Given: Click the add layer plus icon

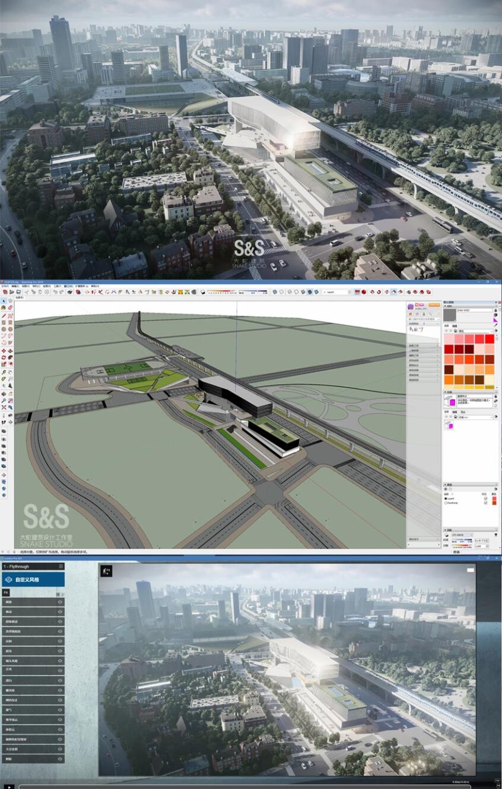Looking at the screenshot, I should coord(446,489).
